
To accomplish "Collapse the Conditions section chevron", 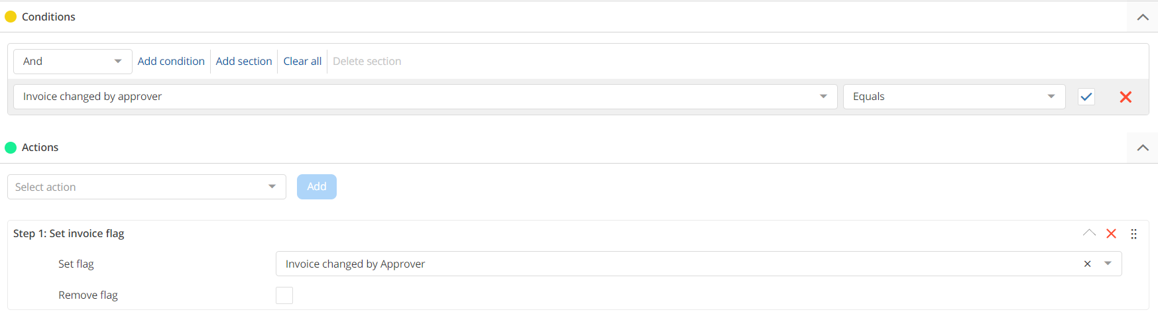I will pyautogui.click(x=1143, y=17).
